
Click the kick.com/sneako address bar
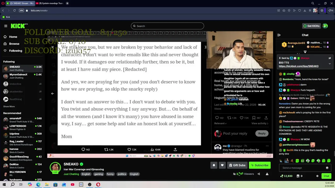pos(39,10)
